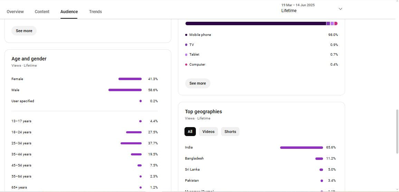Click See more above Age and gender
This screenshot has width=399, height=192.
point(24,31)
